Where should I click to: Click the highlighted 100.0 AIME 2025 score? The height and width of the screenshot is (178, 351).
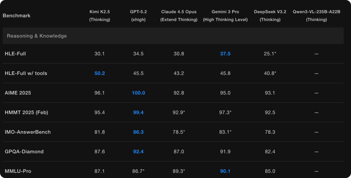[x=138, y=93]
